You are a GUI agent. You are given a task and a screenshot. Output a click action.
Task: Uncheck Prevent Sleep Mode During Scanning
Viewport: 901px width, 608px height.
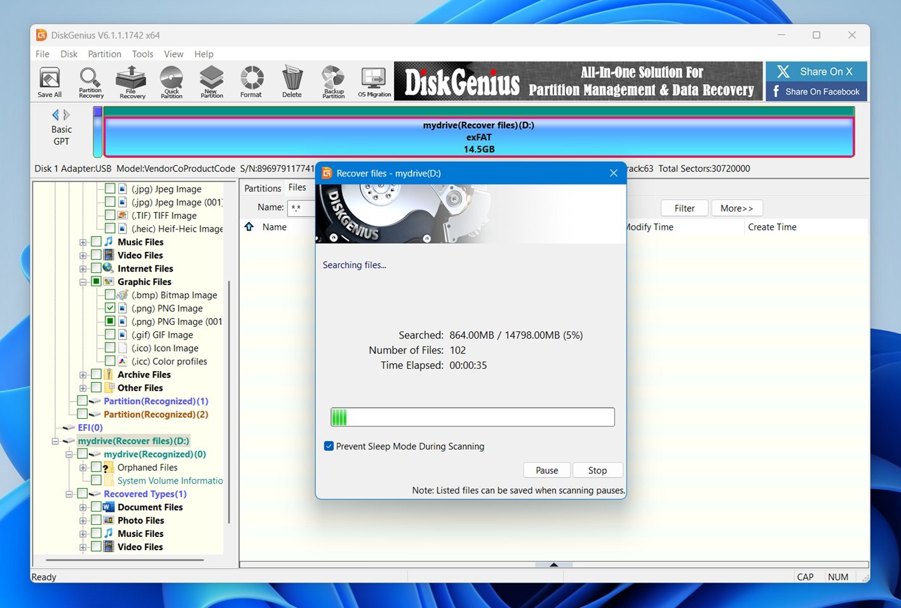(329, 446)
